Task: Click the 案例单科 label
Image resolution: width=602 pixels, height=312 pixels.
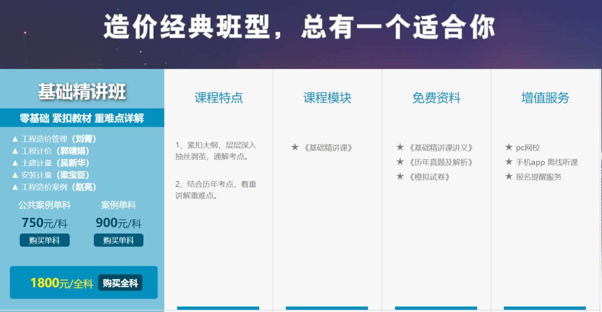Action: pyautogui.click(x=119, y=206)
